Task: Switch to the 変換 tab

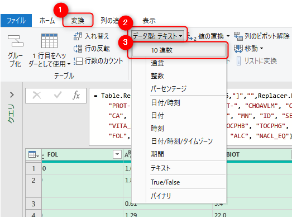Action: pos(78,20)
